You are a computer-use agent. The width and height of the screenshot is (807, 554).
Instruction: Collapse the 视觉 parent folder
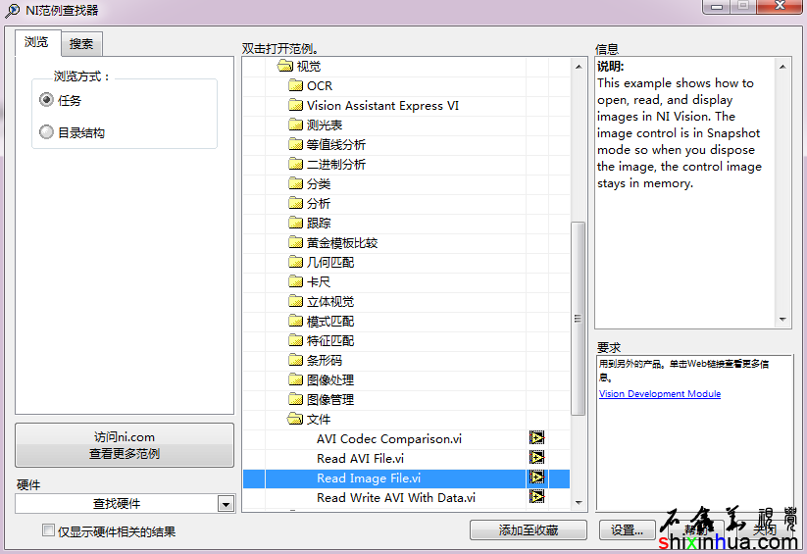pyautogui.click(x=285, y=66)
